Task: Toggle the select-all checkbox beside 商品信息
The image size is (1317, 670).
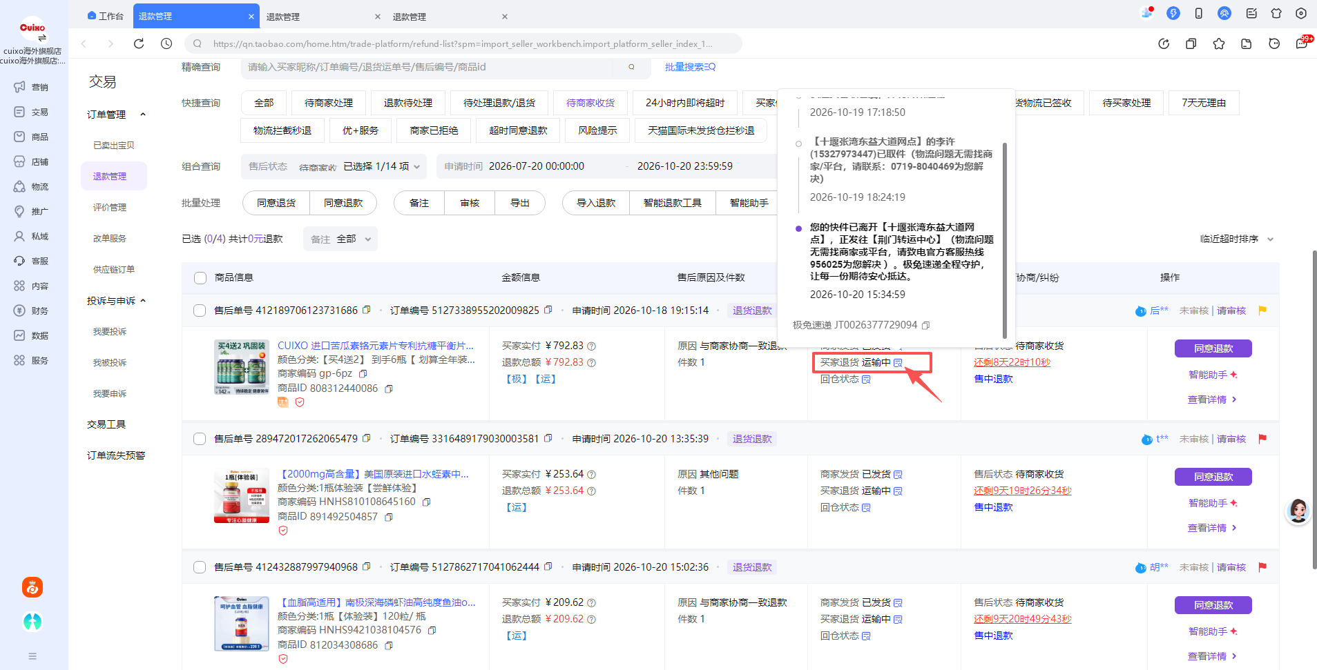Action: coord(200,277)
